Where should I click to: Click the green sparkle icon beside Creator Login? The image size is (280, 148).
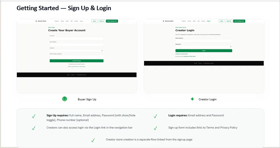click(192, 99)
